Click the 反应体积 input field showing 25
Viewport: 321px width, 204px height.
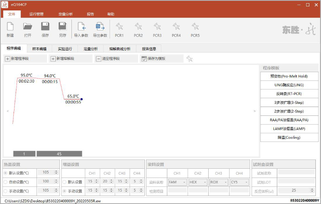click(x=297, y=190)
